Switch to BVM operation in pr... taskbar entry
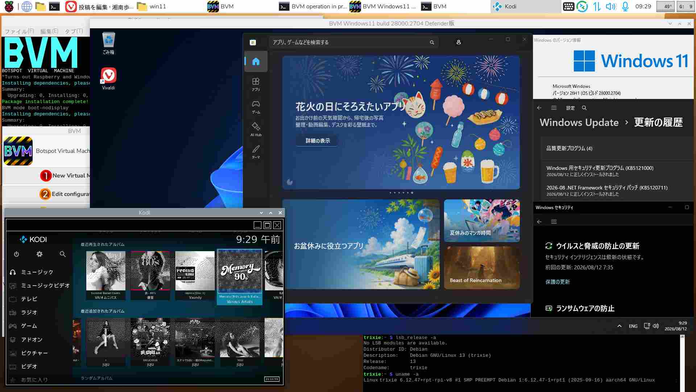This screenshot has height=392, width=696. pos(312,7)
